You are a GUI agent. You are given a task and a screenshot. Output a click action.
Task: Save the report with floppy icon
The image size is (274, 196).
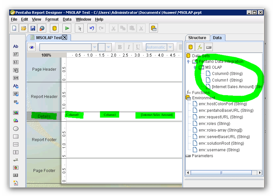click(33, 28)
